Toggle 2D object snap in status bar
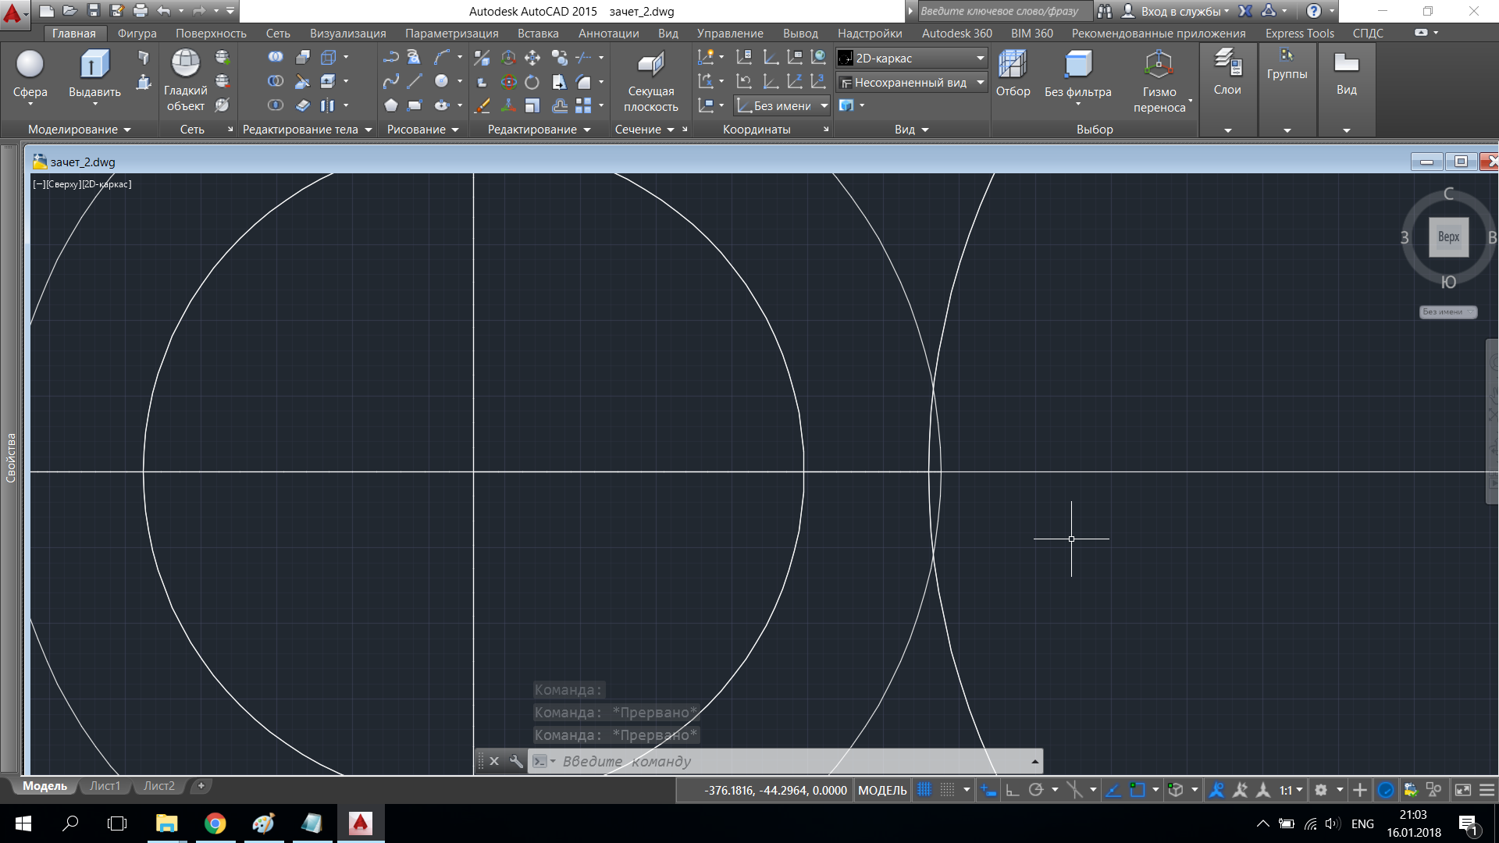This screenshot has width=1499, height=843. click(x=1138, y=790)
